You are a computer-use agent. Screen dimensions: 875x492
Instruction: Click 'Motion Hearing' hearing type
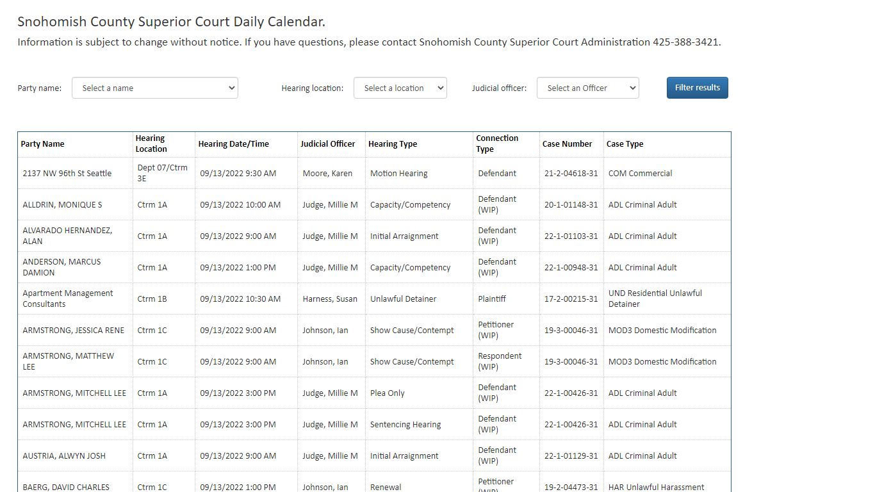coord(399,174)
